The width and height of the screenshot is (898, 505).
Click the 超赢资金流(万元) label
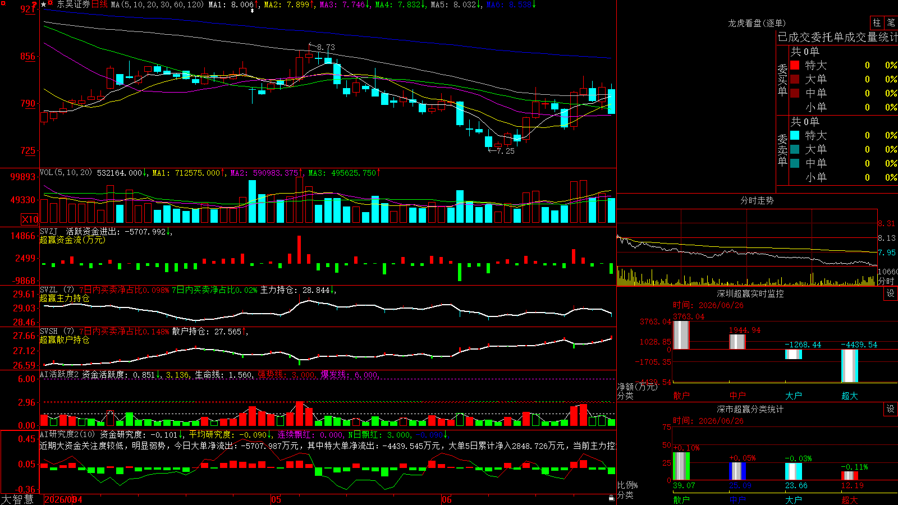point(72,240)
